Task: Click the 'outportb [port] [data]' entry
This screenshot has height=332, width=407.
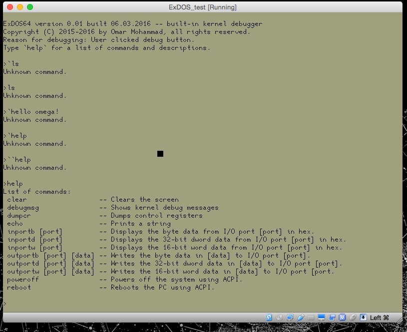Action: coord(51,256)
